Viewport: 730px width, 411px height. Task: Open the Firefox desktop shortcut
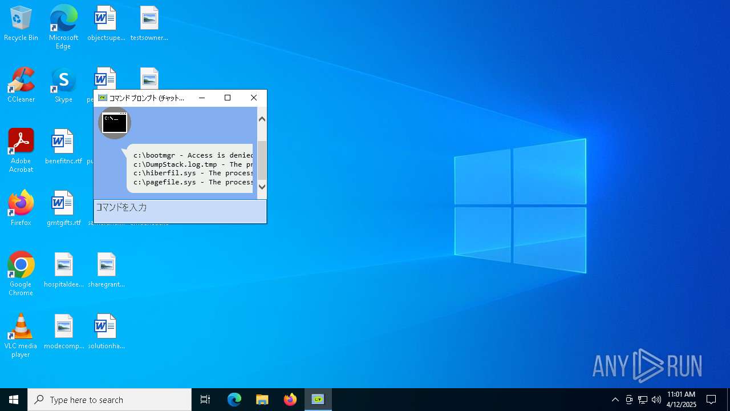pyautogui.click(x=21, y=208)
